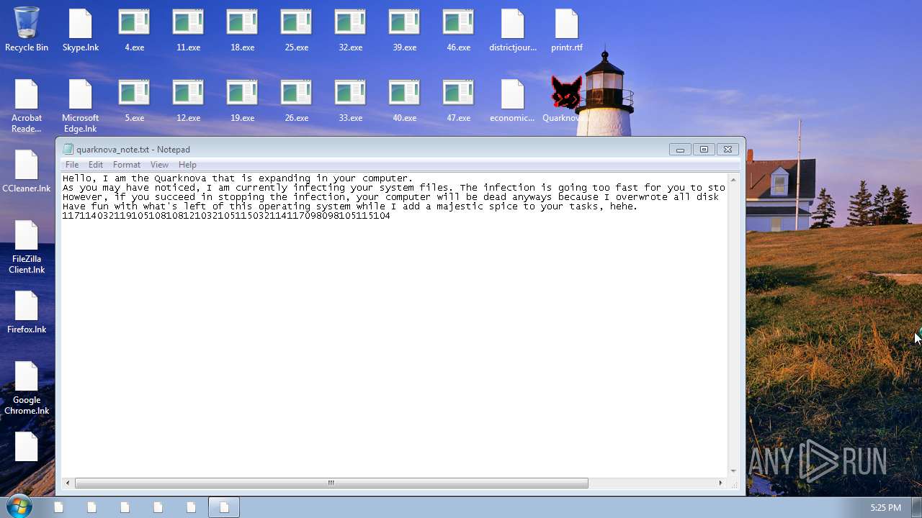This screenshot has height=518, width=922.
Task: Select the CCleaner.lnk desktop shortcut
Action: click(27, 172)
